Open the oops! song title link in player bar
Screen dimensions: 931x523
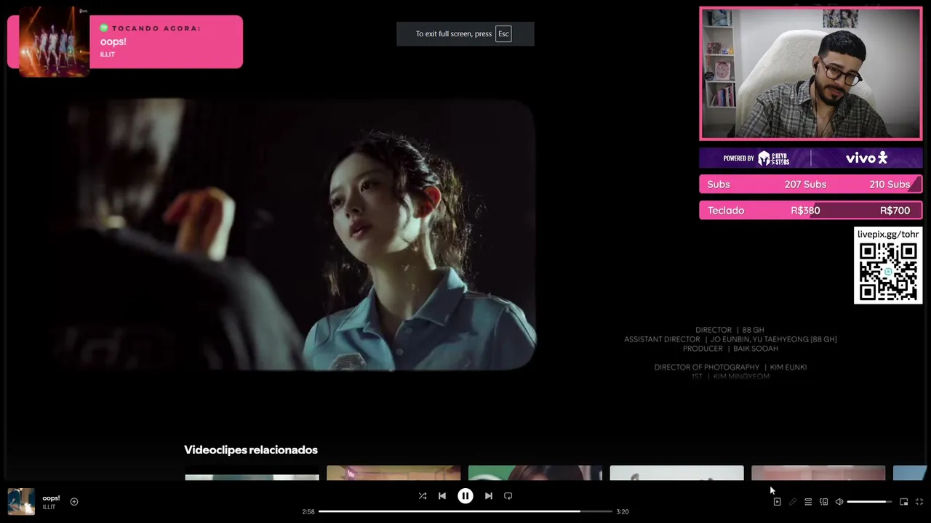(51, 498)
